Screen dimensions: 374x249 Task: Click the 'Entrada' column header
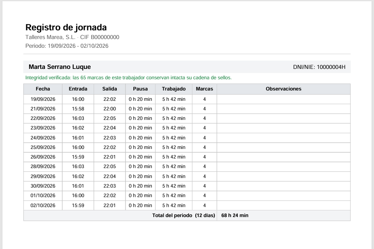click(x=78, y=89)
